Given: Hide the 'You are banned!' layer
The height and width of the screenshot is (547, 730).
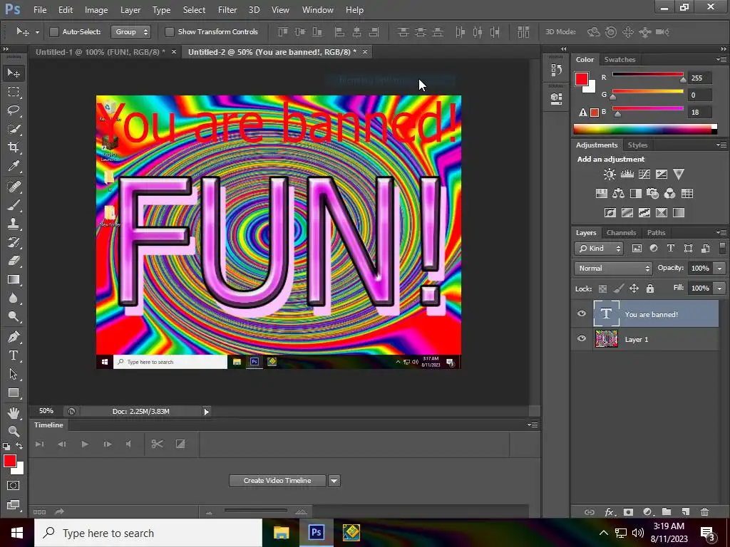Looking at the screenshot, I should 582,314.
